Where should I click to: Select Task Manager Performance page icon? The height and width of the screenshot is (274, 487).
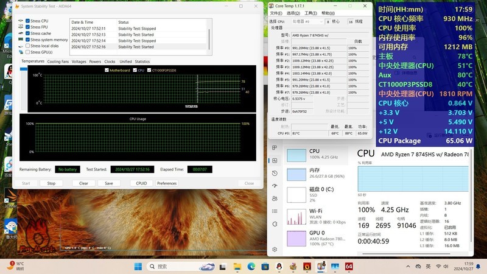[x=275, y=161]
